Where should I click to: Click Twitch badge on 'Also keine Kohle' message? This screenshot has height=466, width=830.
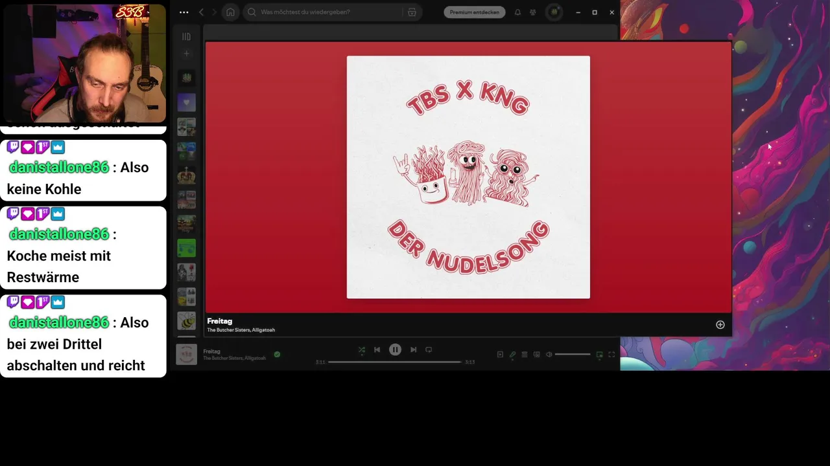click(x=13, y=148)
